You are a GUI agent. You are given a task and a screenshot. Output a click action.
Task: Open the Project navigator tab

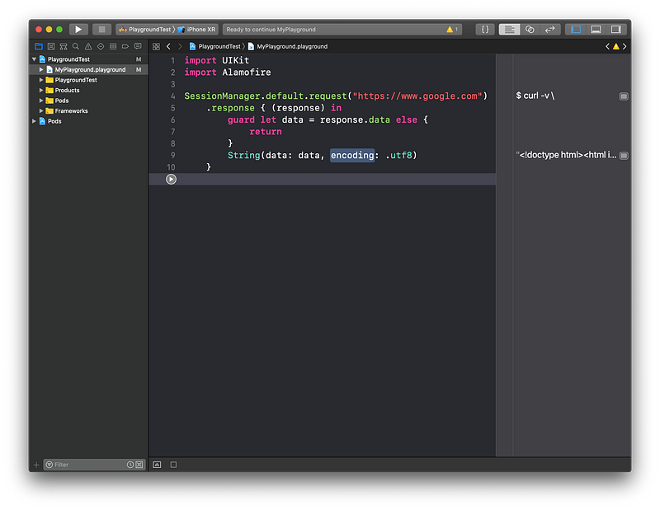coord(39,46)
